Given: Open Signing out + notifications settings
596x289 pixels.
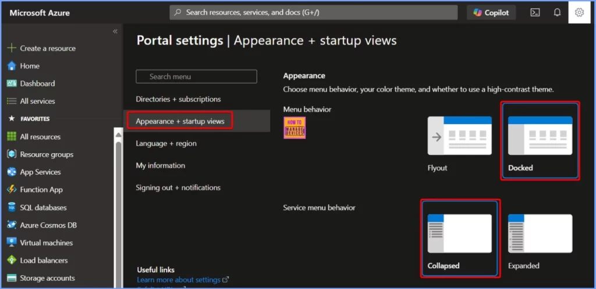Looking at the screenshot, I should pyautogui.click(x=178, y=187).
